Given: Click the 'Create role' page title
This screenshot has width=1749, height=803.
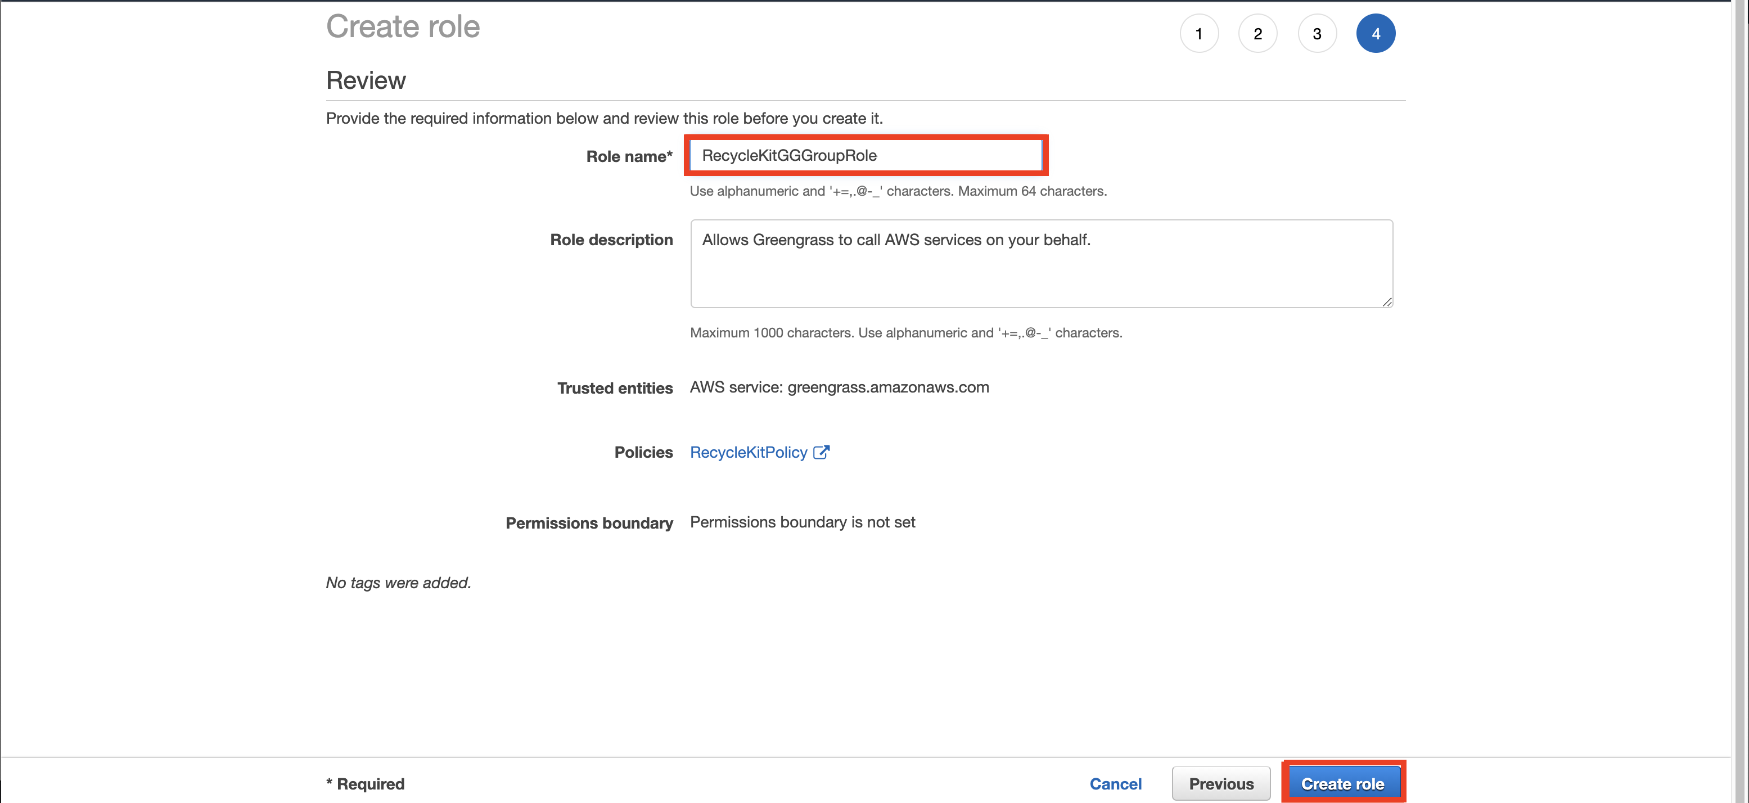Looking at the screenshot, I should (403, 27).
